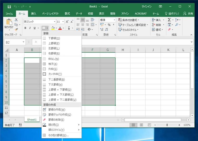Toggle Underline formatting
Image resolution: width=198 pixels, height=141 pixels.
click(x=34, y=28)
